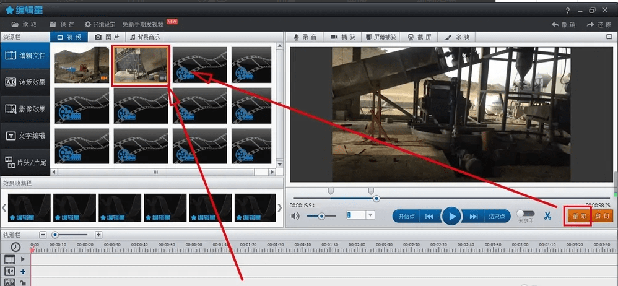This screenshot has height=286, width=618.
Task: Mute audio via speaker volume icon
Action: pyautogui.click(x=296, y=216)
